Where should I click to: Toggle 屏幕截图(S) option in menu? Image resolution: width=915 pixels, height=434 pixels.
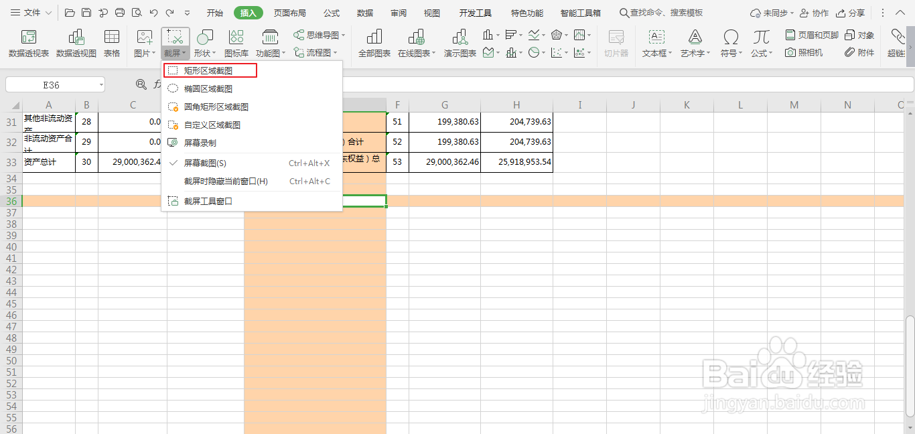pyautogui.click(x=252, y=163)
